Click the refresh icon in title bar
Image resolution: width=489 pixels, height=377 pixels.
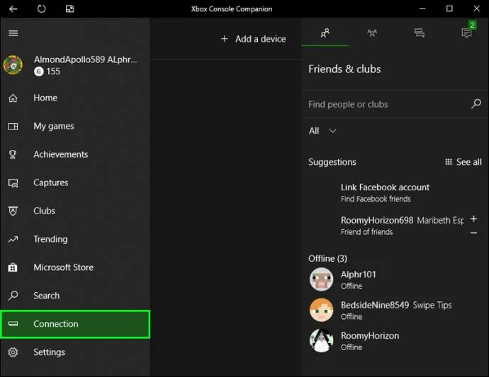[42, 8]
